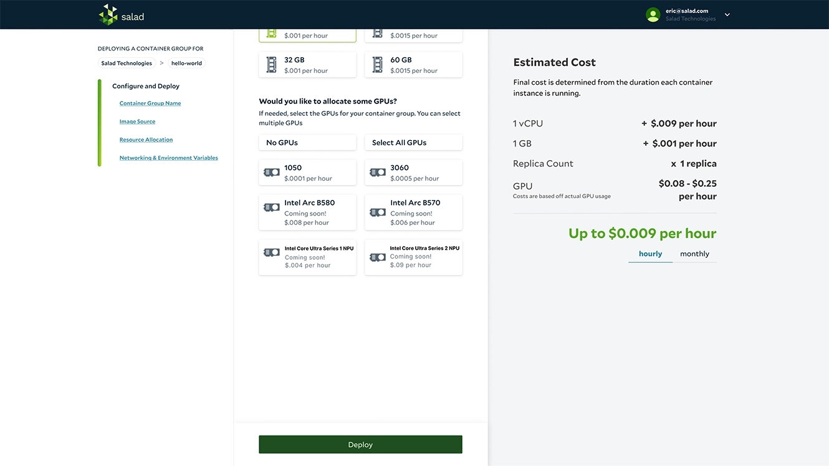Click the Intel Arc B570 GPU icon

point(377,212)
